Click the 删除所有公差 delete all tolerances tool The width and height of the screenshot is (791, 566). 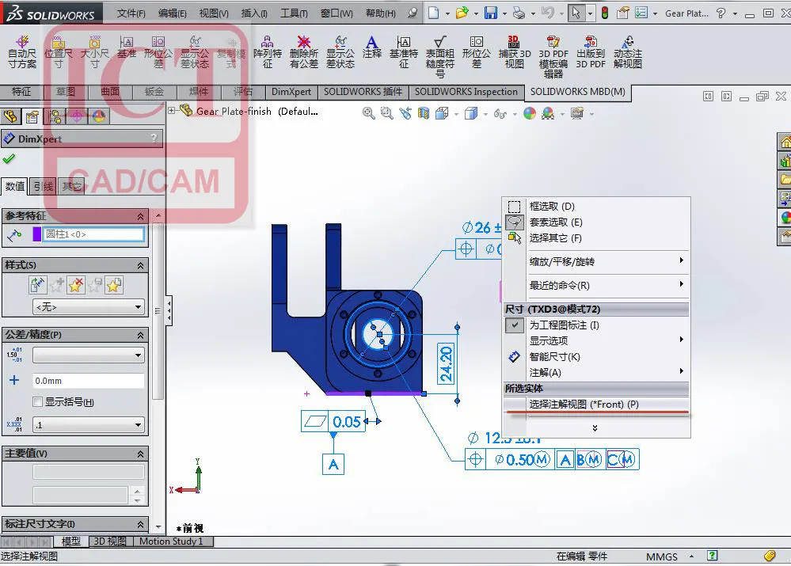pos(304,52)
